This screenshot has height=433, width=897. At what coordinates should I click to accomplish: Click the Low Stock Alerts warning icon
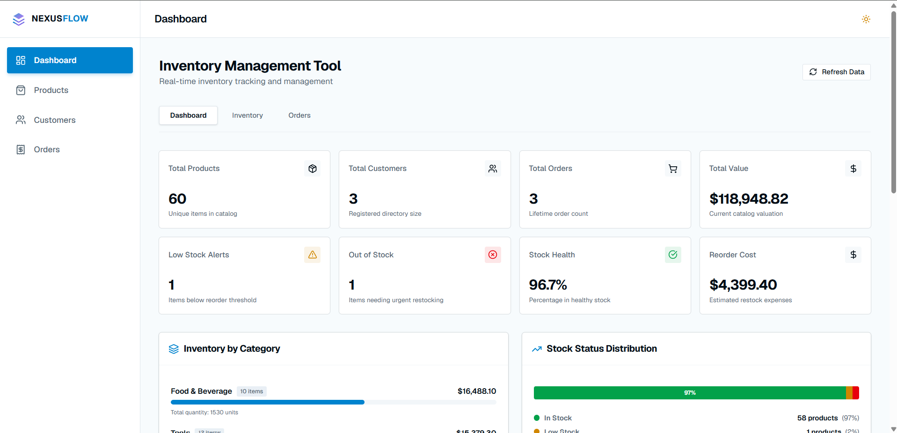pos(313,255)
